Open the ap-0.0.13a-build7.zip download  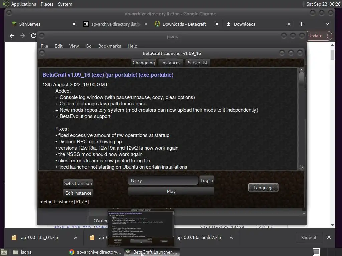(x=199, y=237)
